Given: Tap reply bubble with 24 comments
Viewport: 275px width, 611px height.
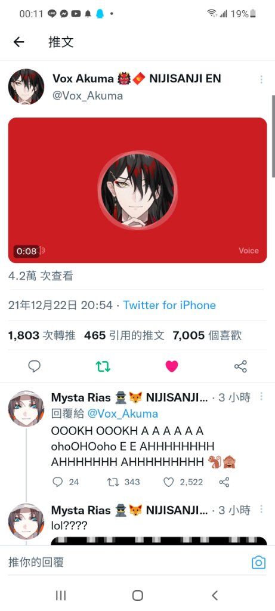Looking at the screenshot, I should point(66,482).
